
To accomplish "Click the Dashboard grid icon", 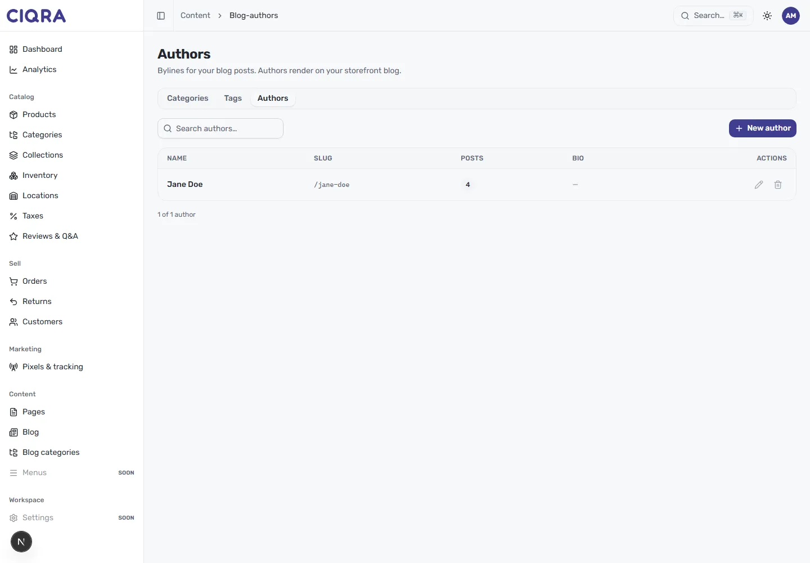I will 13,50.
